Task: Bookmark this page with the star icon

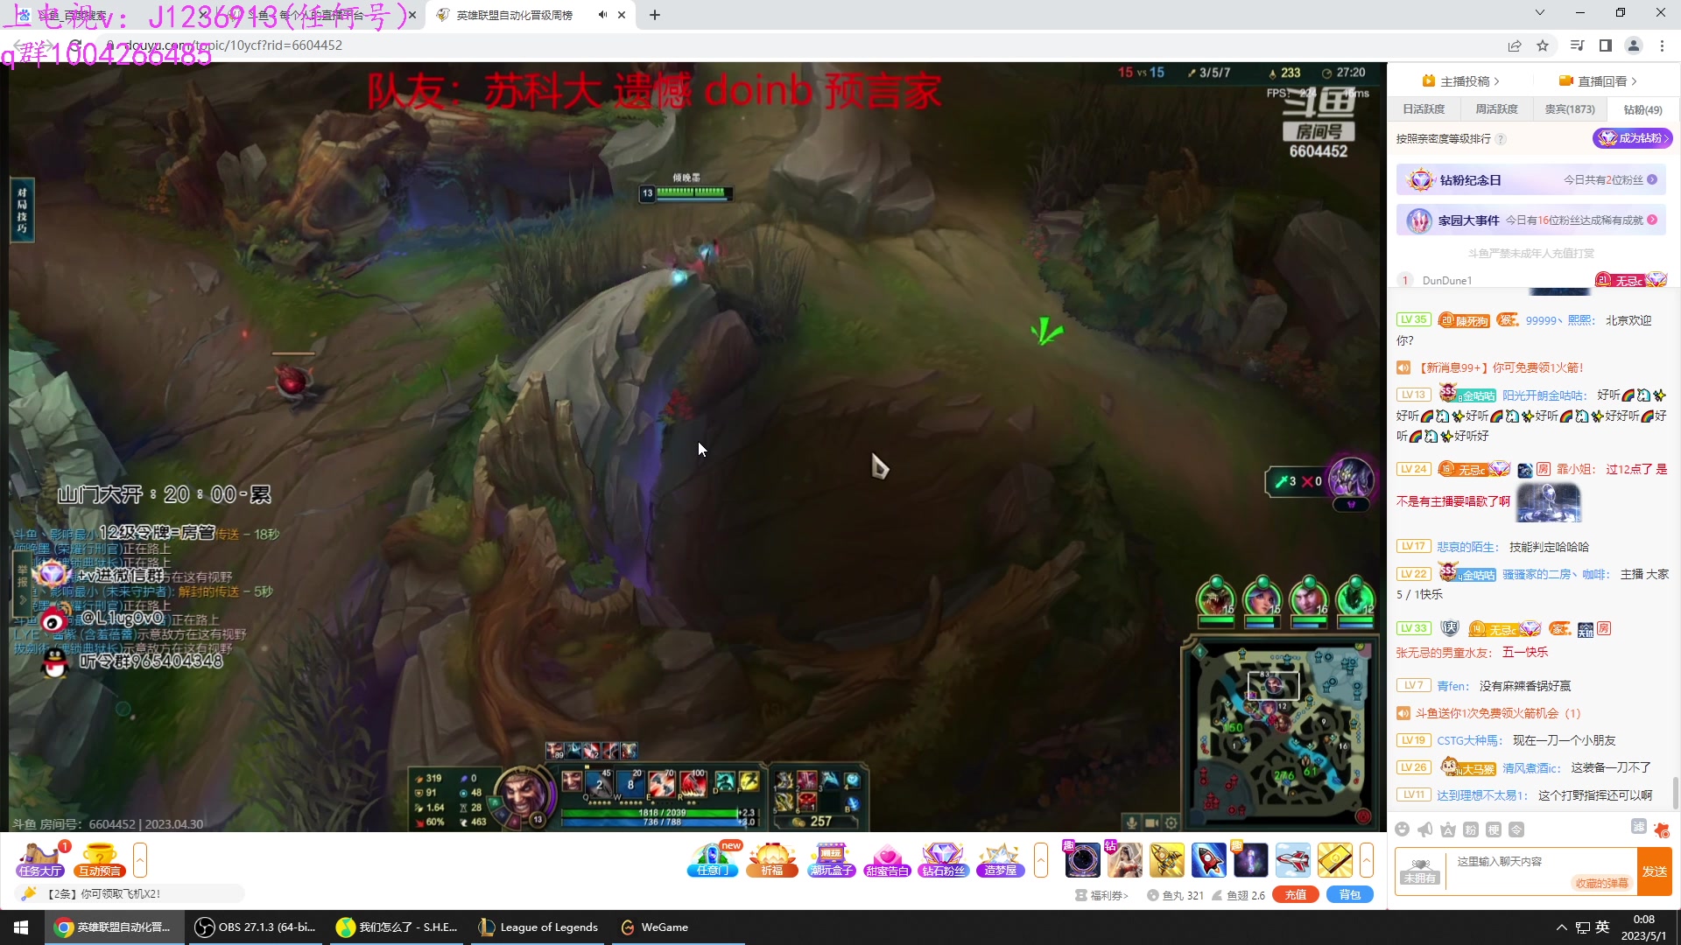Action: pos(1543,45)
